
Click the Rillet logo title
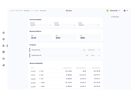(69, 11)
